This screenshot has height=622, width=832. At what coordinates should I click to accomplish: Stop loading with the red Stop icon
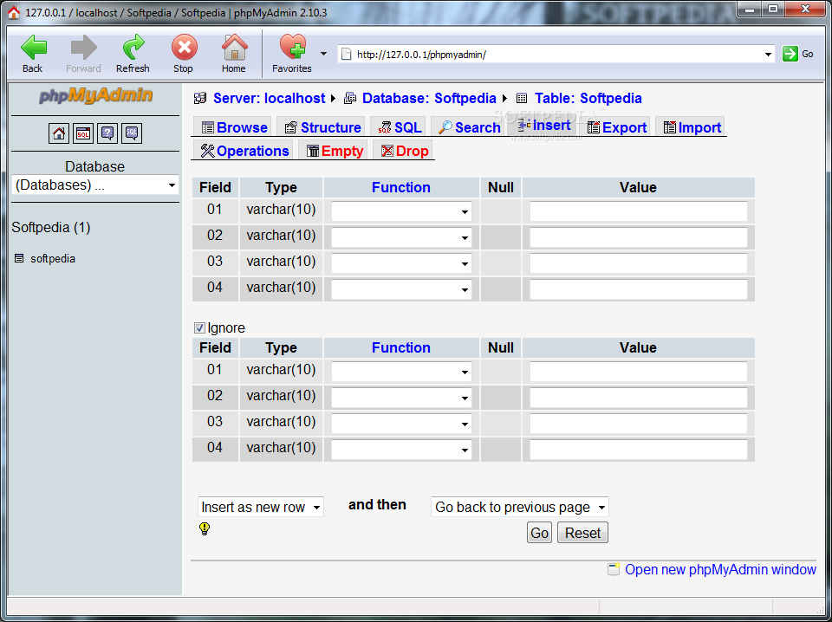[184, 48]
